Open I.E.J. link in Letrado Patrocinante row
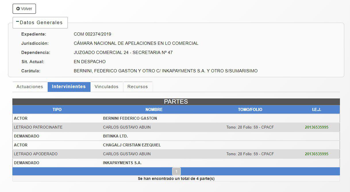This screenshot has height=192, width=350. (x=316, y=127)
